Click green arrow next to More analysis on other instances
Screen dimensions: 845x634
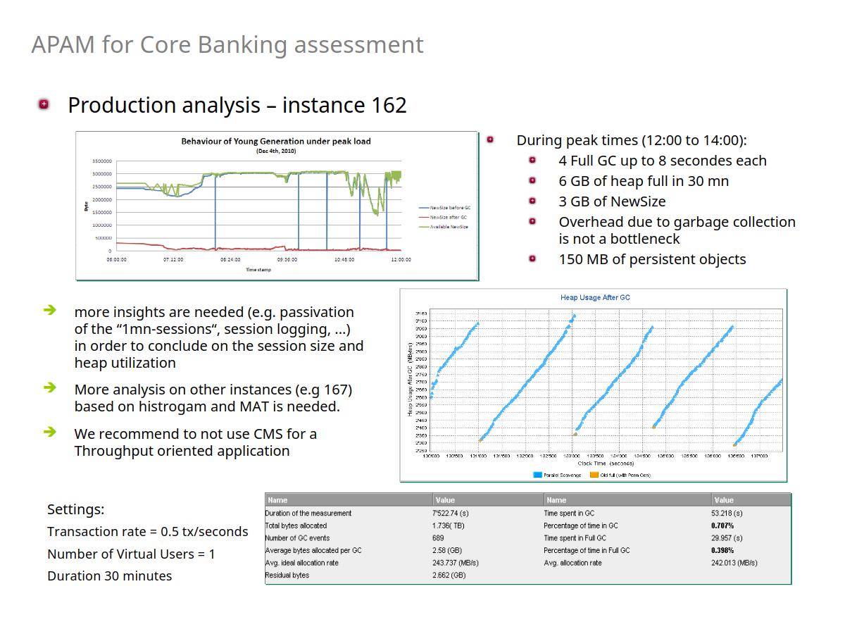49,388
